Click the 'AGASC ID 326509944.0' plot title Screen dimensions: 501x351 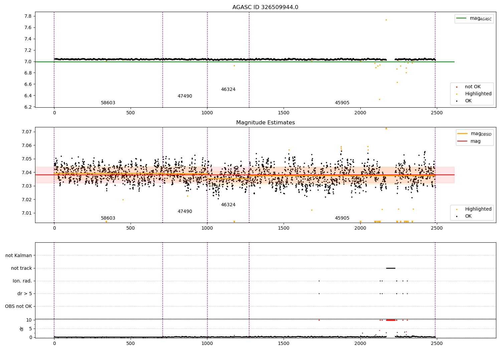click(265, 7)
